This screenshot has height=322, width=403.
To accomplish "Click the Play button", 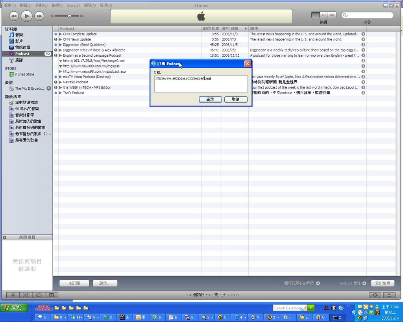I will click(x=26, y=16).
